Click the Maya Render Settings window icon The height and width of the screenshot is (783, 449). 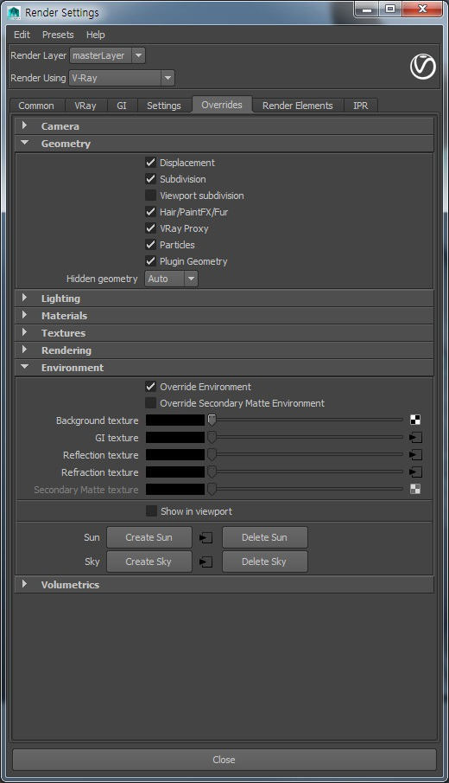[14, 12]
